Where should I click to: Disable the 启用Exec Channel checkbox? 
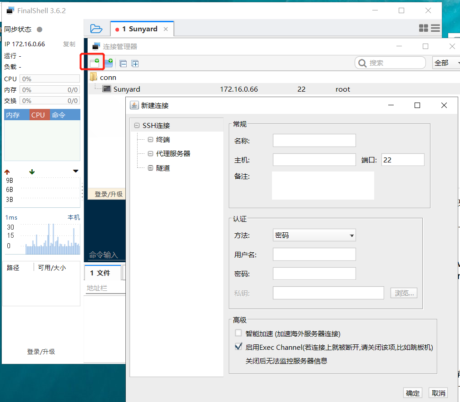pyautogui.click(x=238, y=347)
